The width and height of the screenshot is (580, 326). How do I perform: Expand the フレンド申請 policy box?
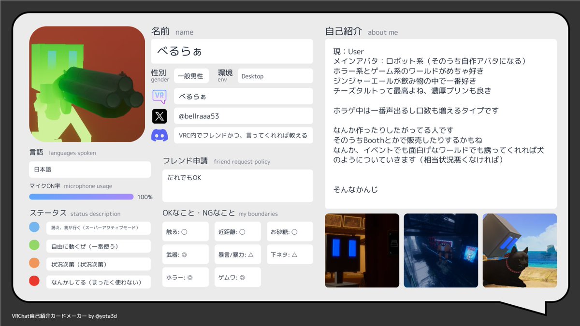(x=237, y=186)
